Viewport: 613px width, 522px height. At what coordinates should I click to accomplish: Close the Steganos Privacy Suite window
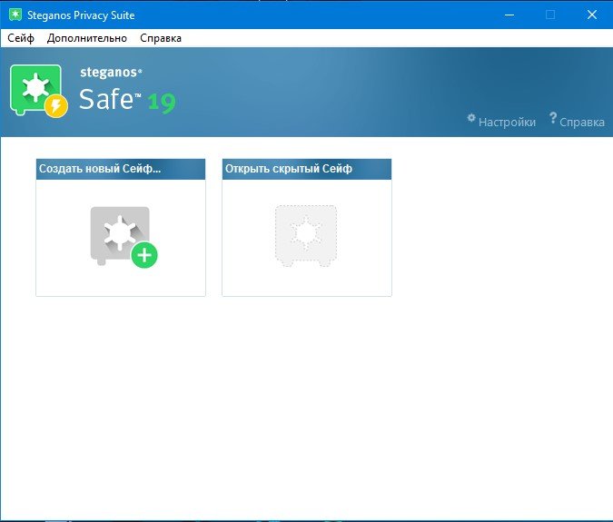pyautogui.click(x=592, y=15)
